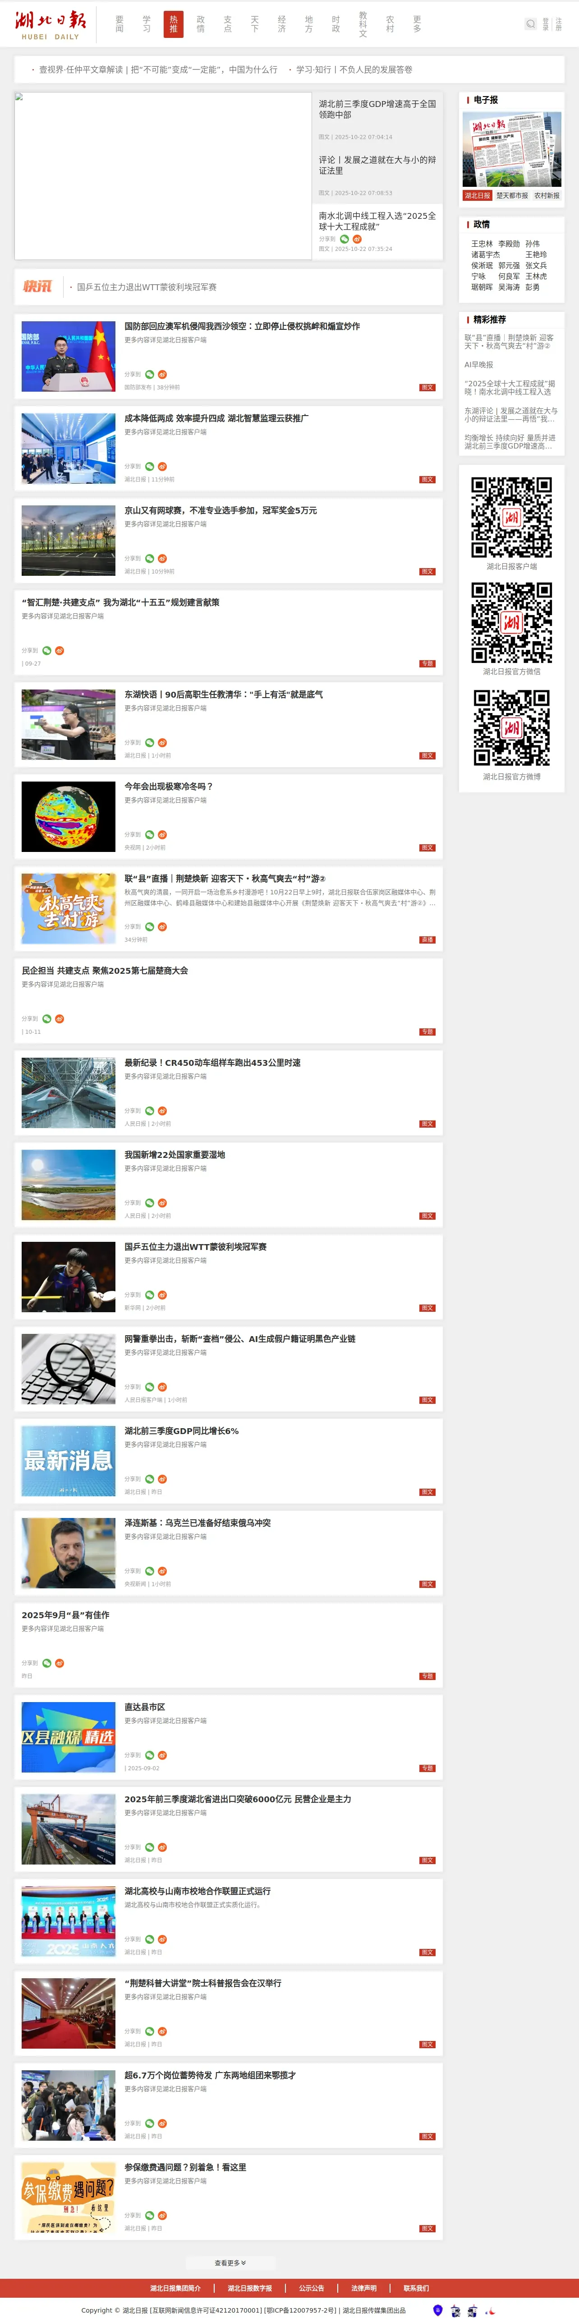Open the 学习 navigation tab
Screen dimensions: 579x2323
146,24
